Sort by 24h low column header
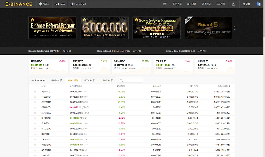265x157 pixels. click(194, 86)
